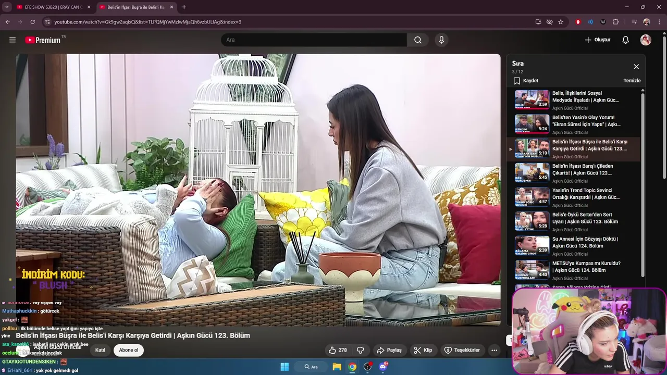Open the media control music-note icon
Image resolution: width=667 pixels, height=375 pixels.
(x=634, y=22)
